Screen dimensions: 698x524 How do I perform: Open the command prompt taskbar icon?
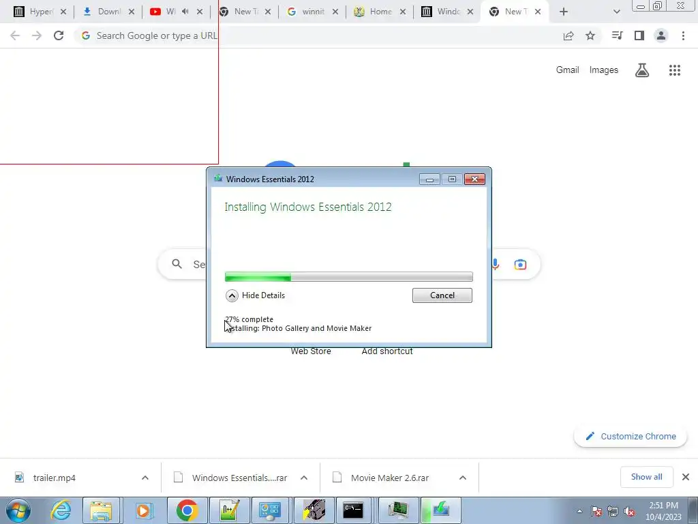[354, 510]
